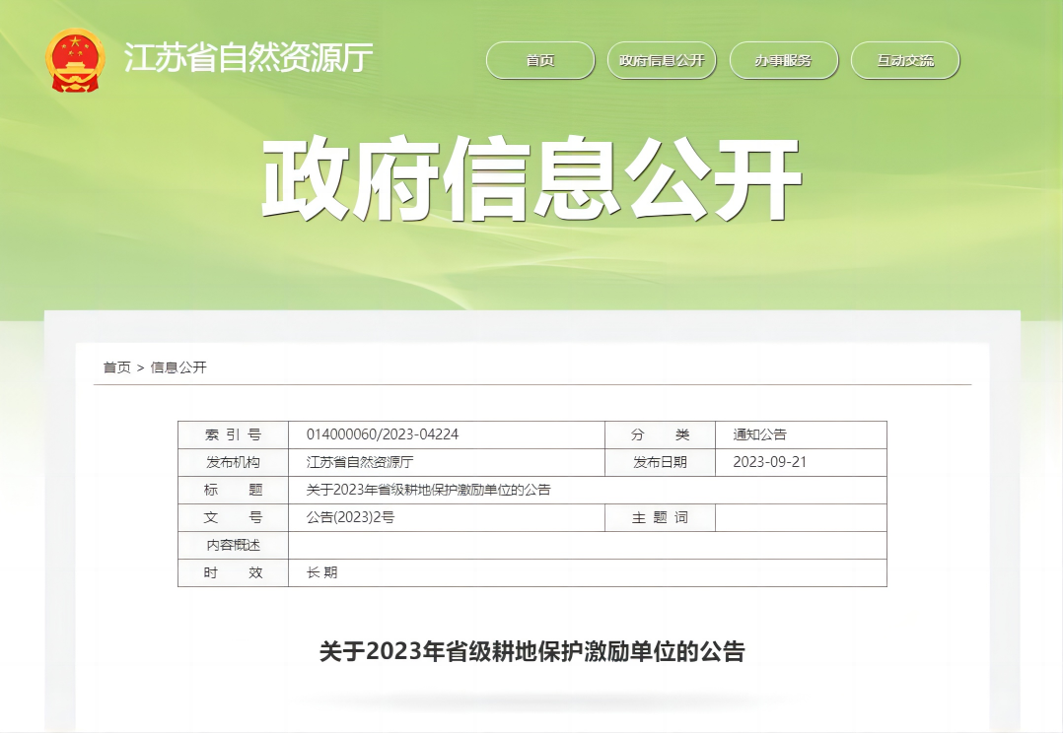This screenshot has width=1063, height=733.
Task: Click the 索引号 label cell
Action: (x=233, y=434)
